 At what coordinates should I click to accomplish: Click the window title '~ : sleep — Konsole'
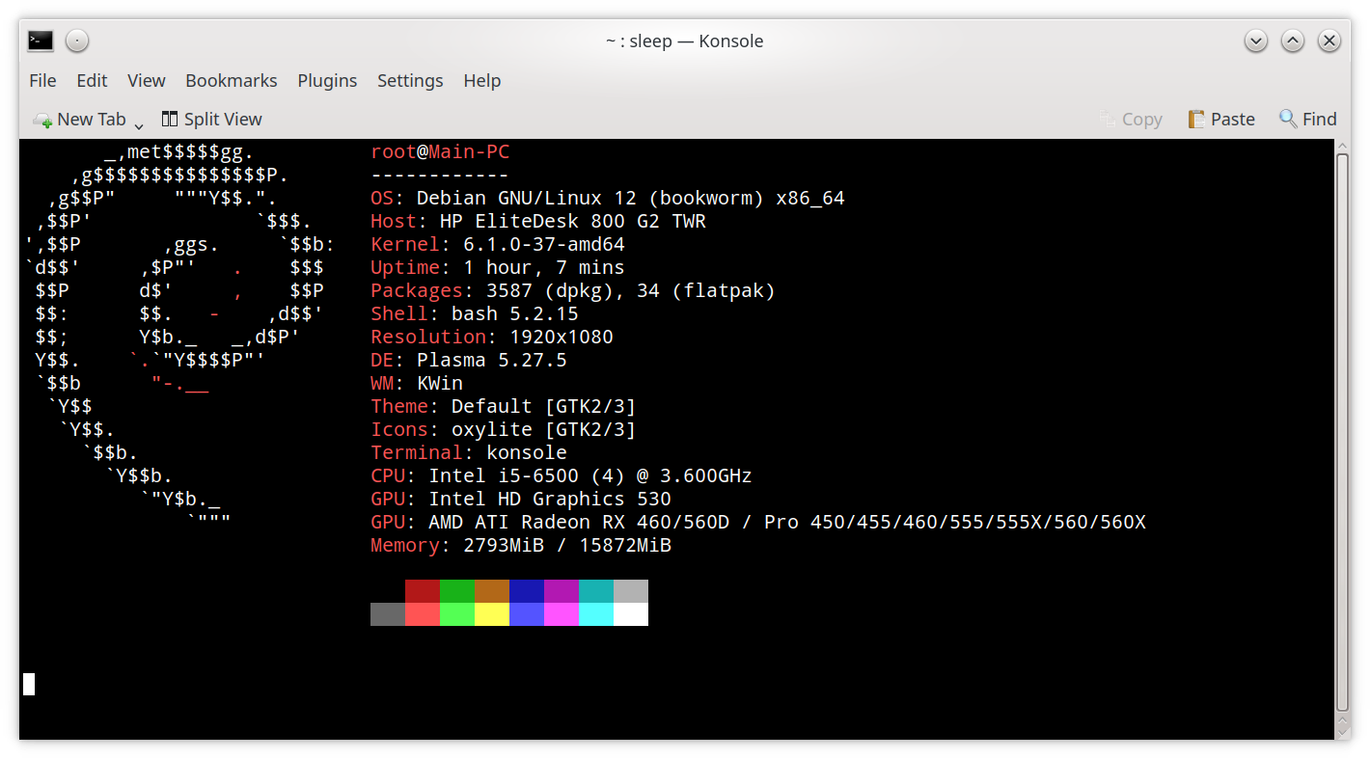point(685,41)
